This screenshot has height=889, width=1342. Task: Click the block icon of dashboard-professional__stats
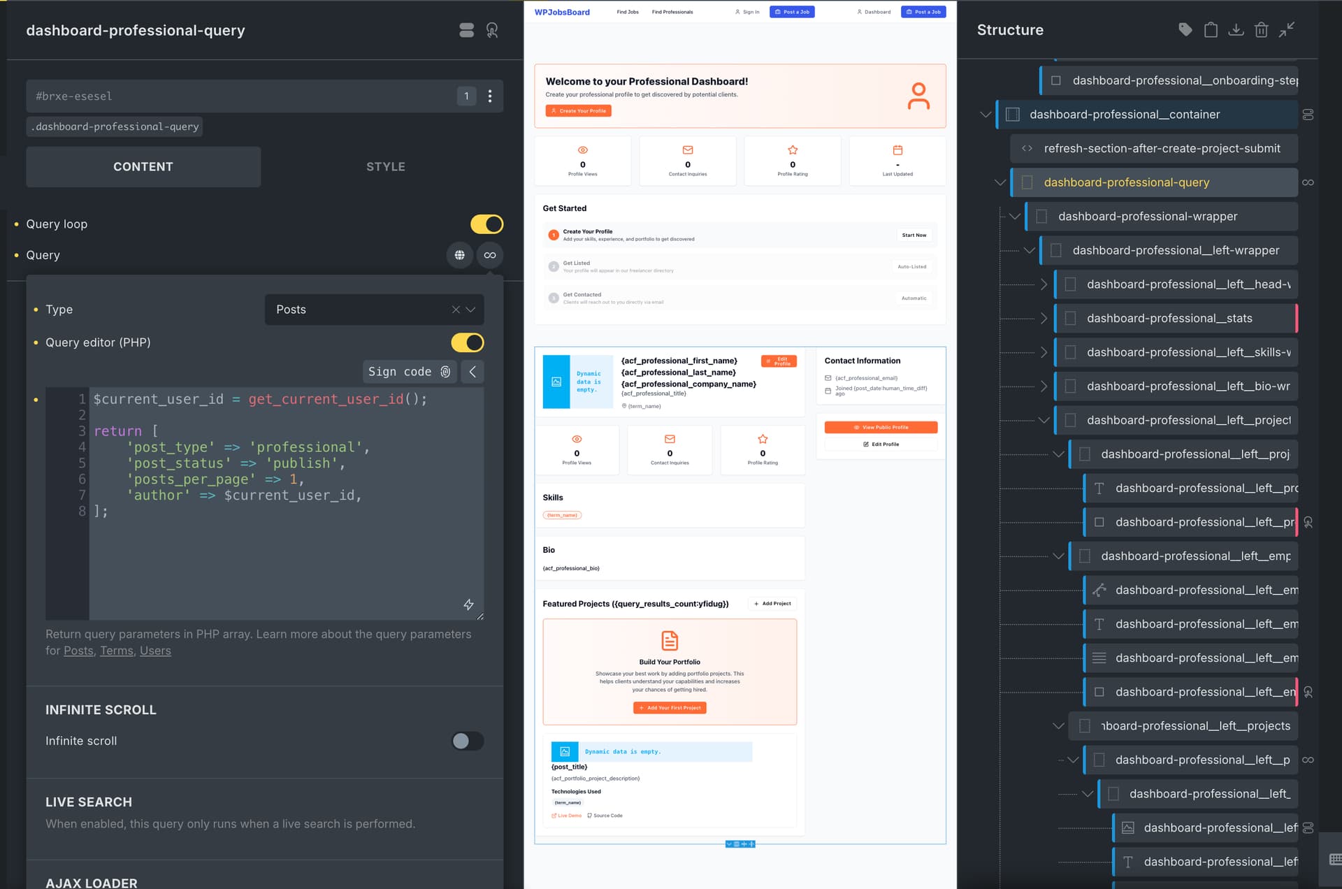click(x=1069, y=319)
